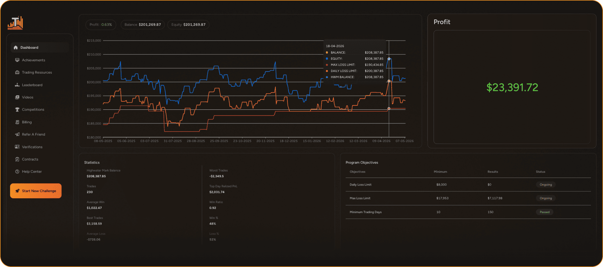Go to Trading Resources
The height and width of the screenshot is (267, 603).
pos(37,72)
